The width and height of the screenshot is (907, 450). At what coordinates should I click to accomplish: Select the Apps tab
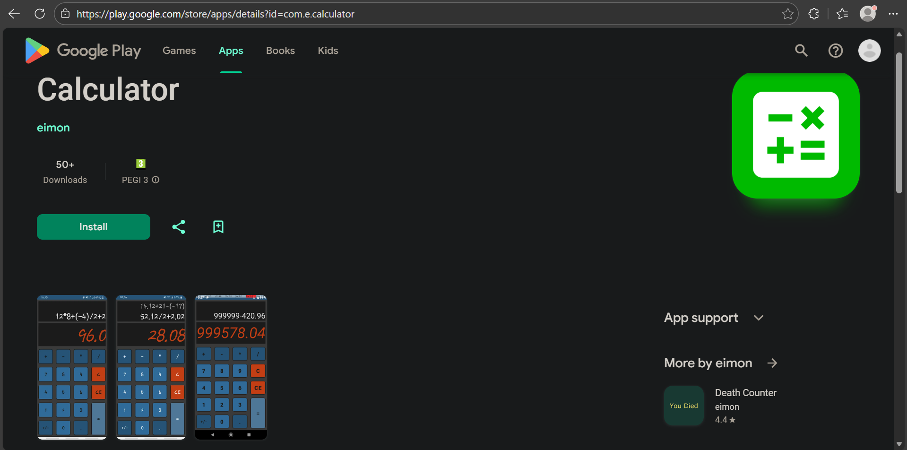tap(231, 51)
